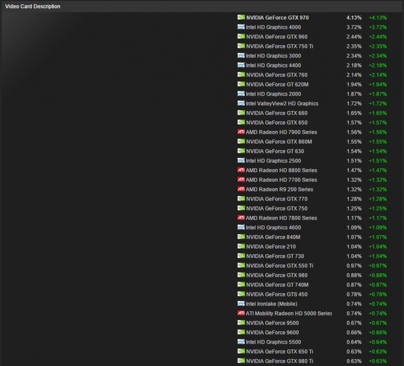
Task: Click NVIDIA logo beside GeForce GTX 760
Action: (241, 74)
